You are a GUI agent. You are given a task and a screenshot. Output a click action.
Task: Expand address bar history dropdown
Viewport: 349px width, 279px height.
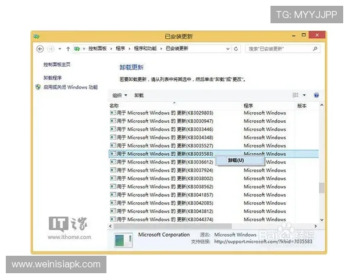coord(227,49)
